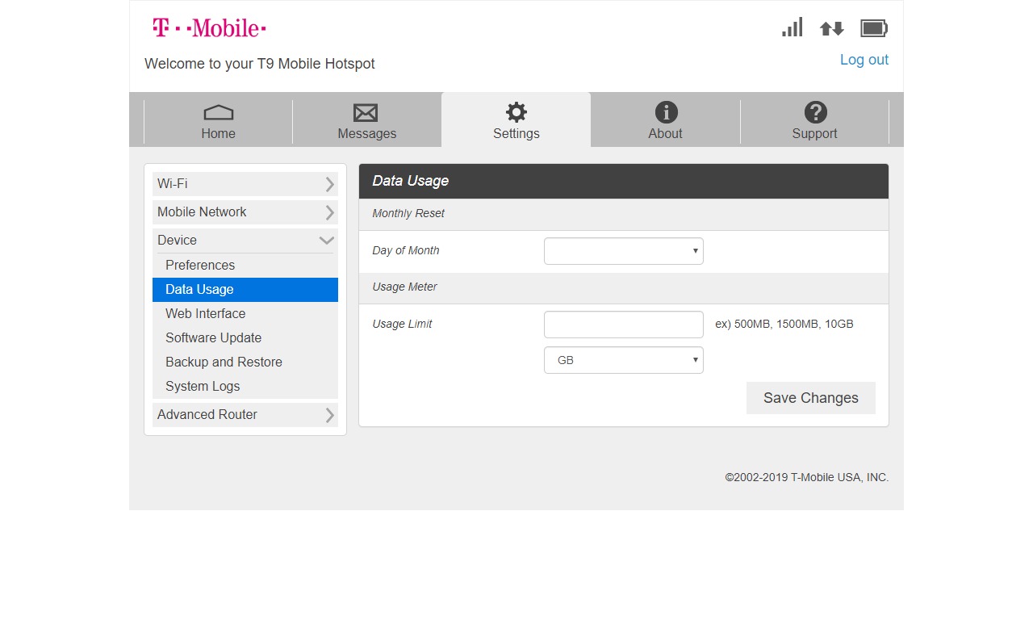Expand the Mobile Network section
The width and height of the screenshot is (1033, 620).
(x=245, y=212)
